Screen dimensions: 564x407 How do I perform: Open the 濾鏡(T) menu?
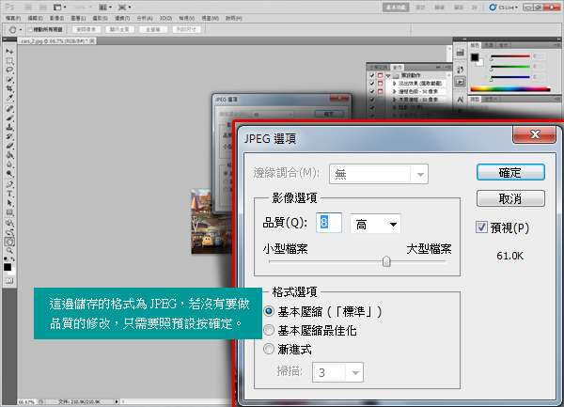click(x=122, y=18)
